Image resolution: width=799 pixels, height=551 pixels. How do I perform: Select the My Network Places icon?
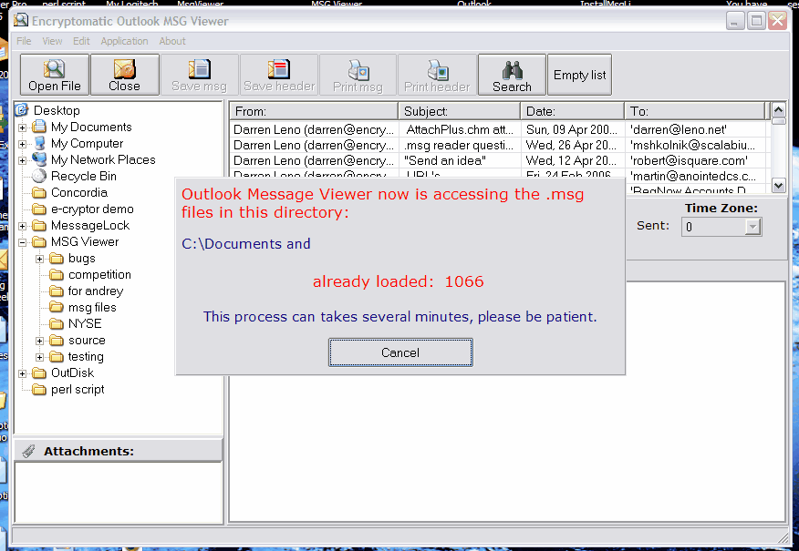click(x=39, y=159)
